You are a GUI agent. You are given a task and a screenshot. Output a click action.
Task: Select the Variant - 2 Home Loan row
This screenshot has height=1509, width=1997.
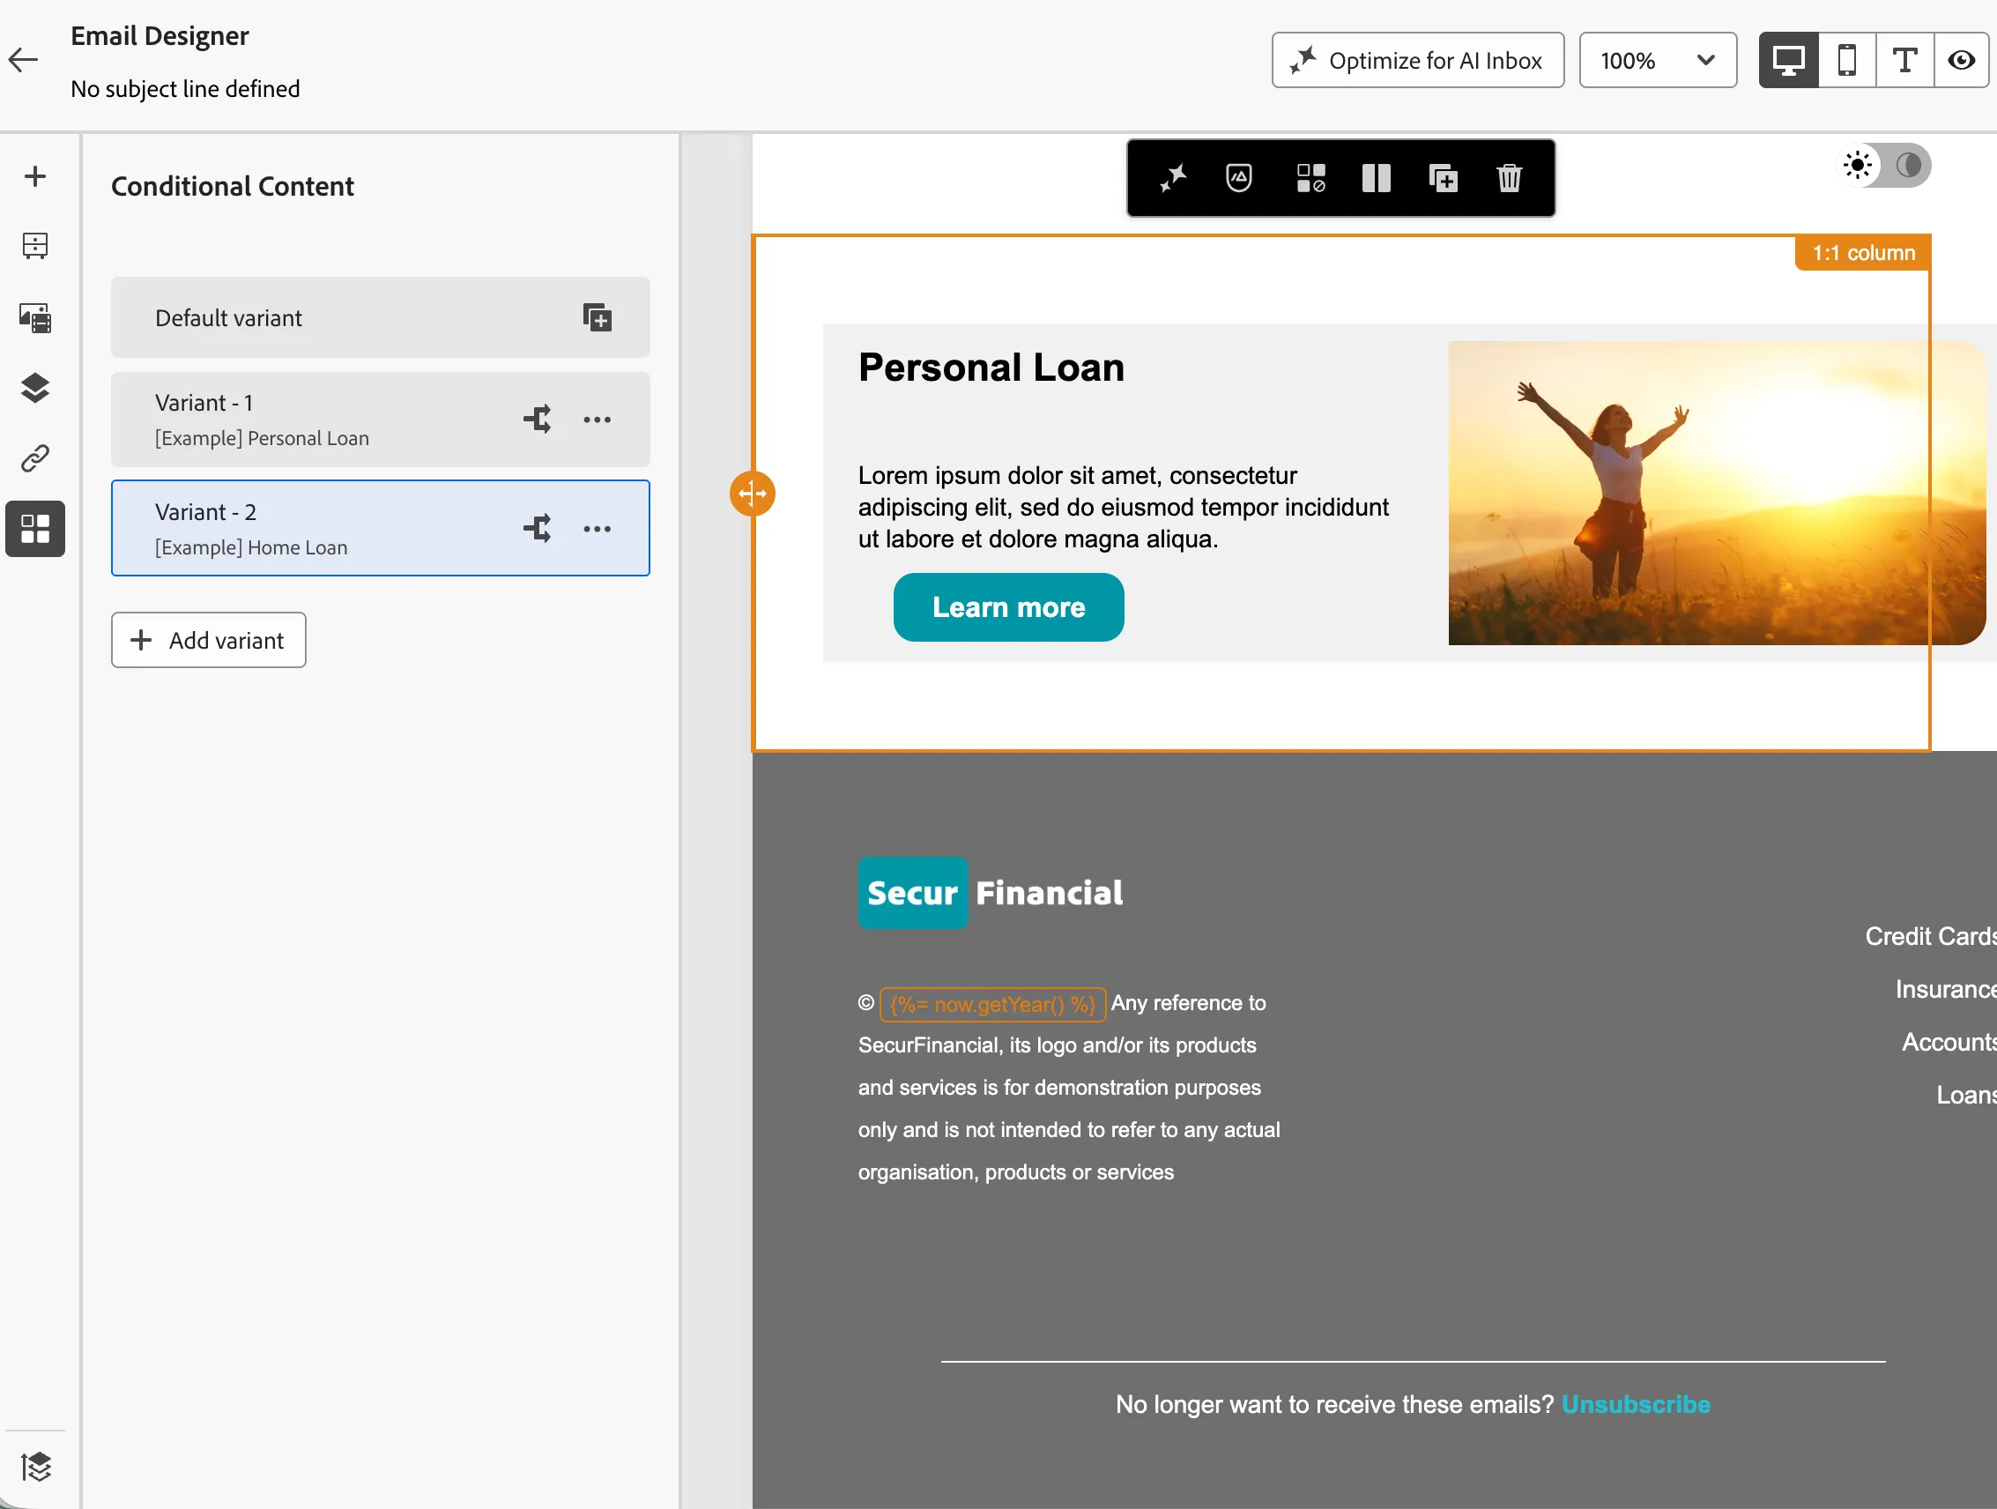click(x=380, y=528)
